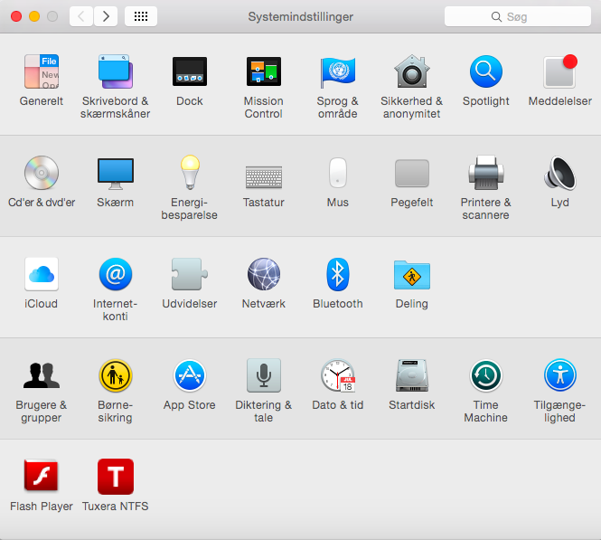Open Printere & scannere pane
The image size is (601, 540).
[x=485, y=173]
